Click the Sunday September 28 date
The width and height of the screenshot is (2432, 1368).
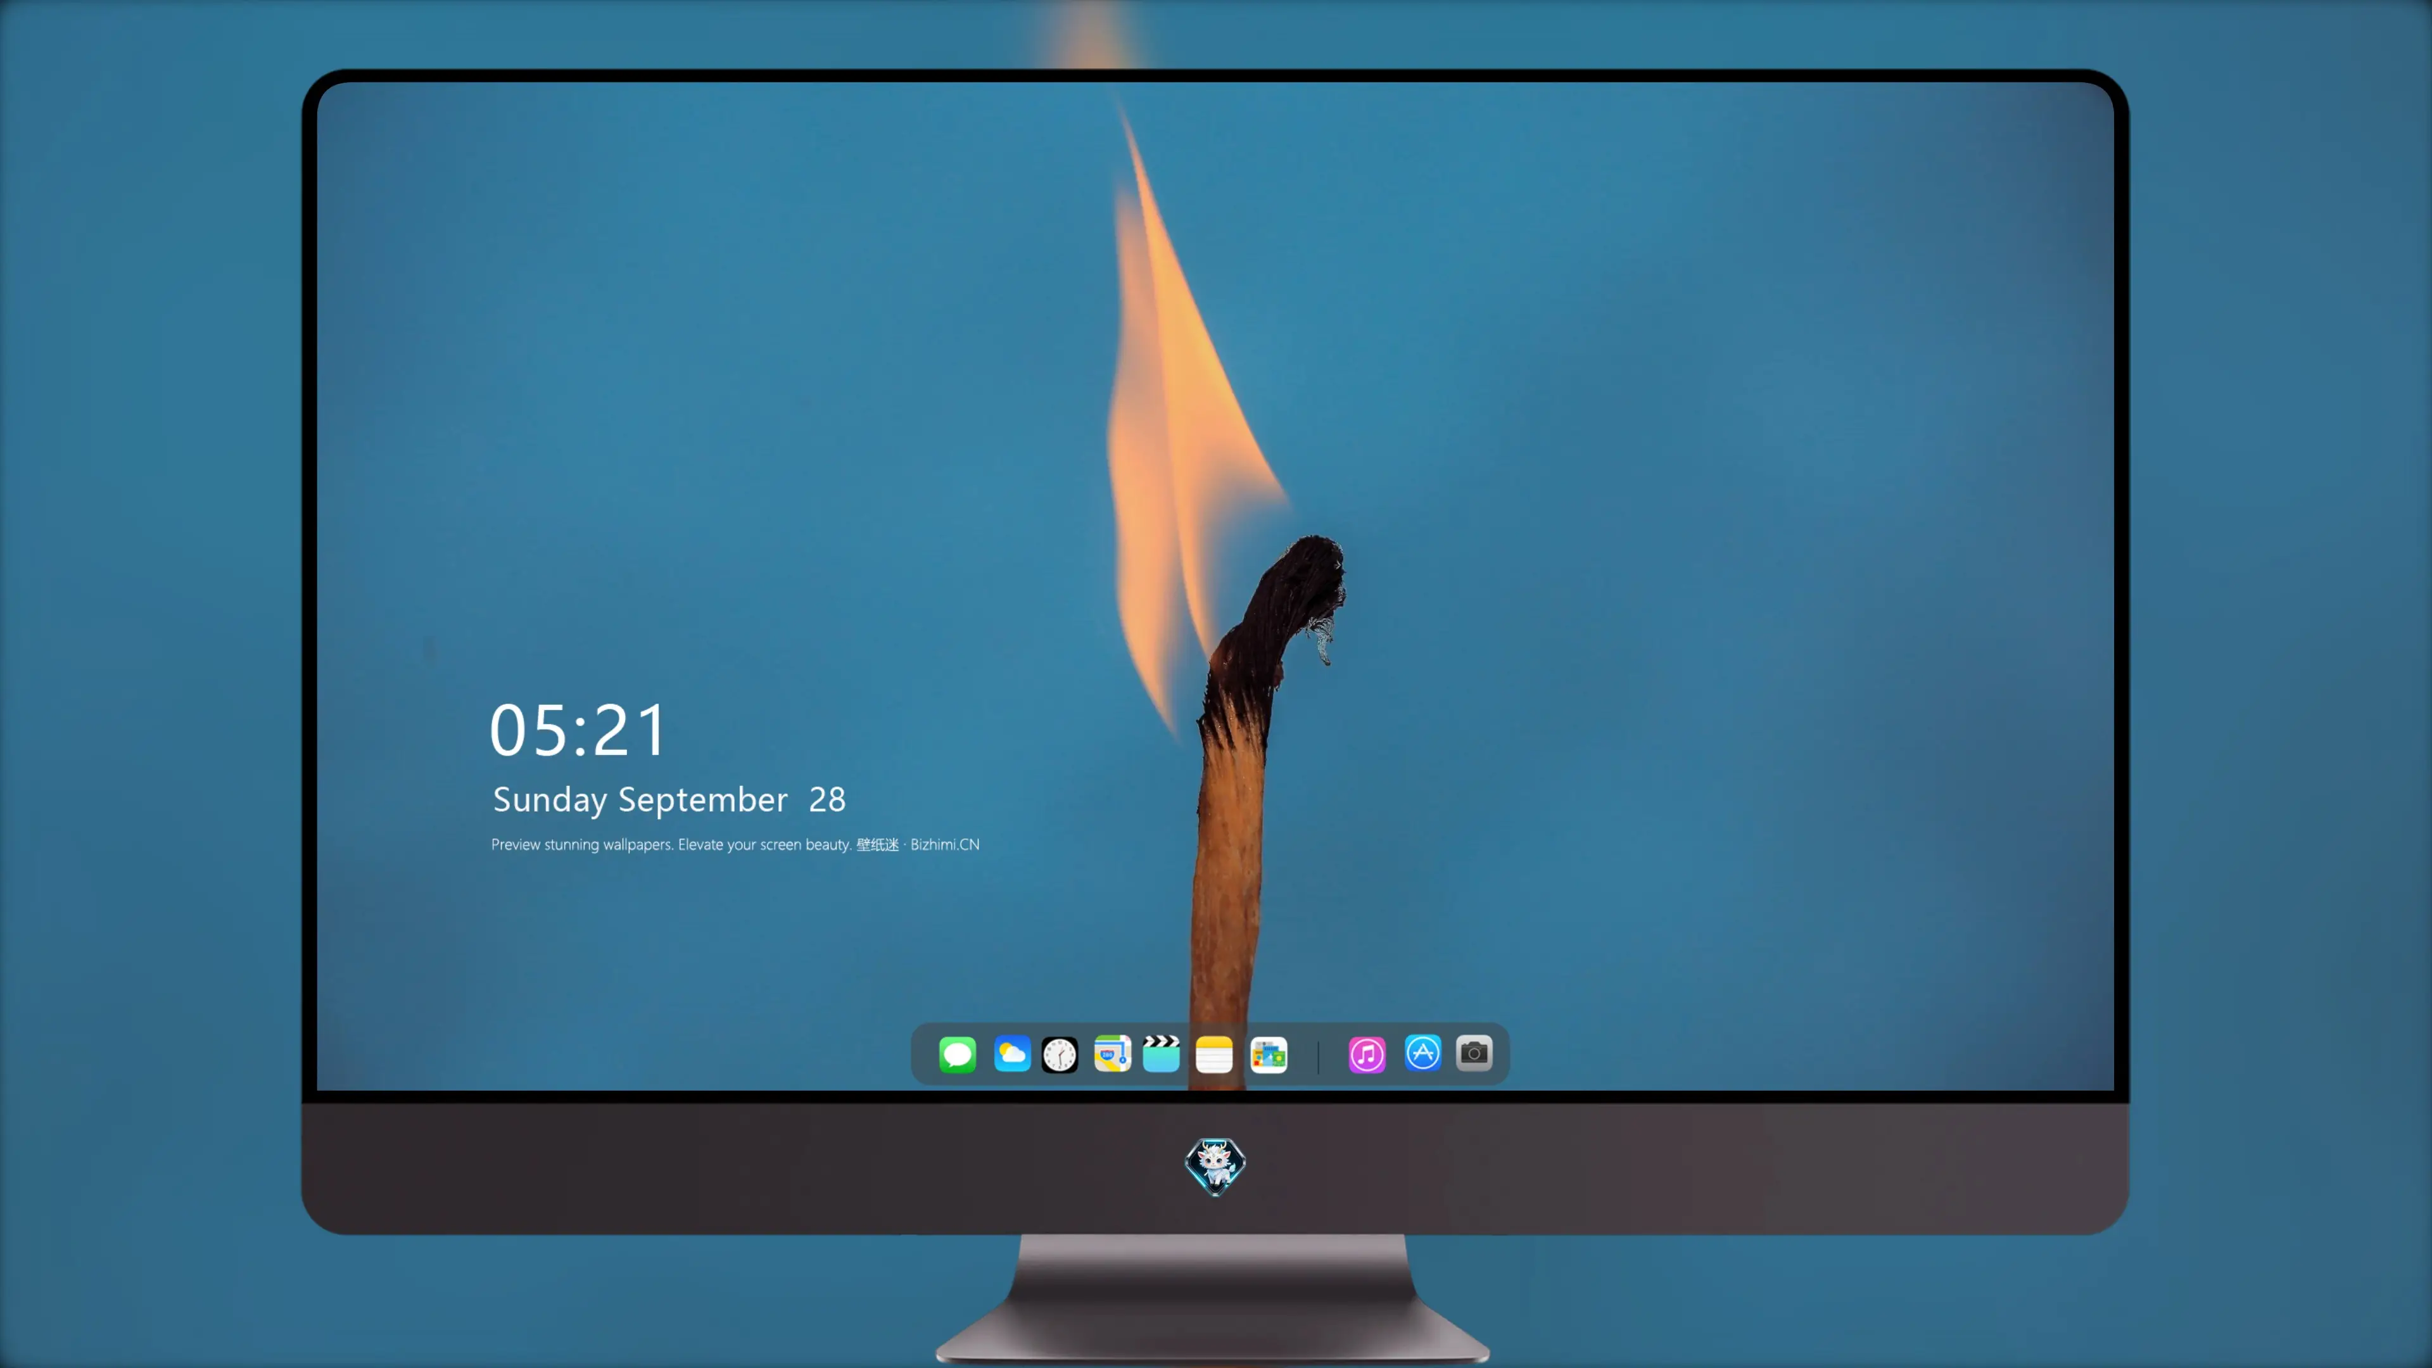click(x=669, y=801)
